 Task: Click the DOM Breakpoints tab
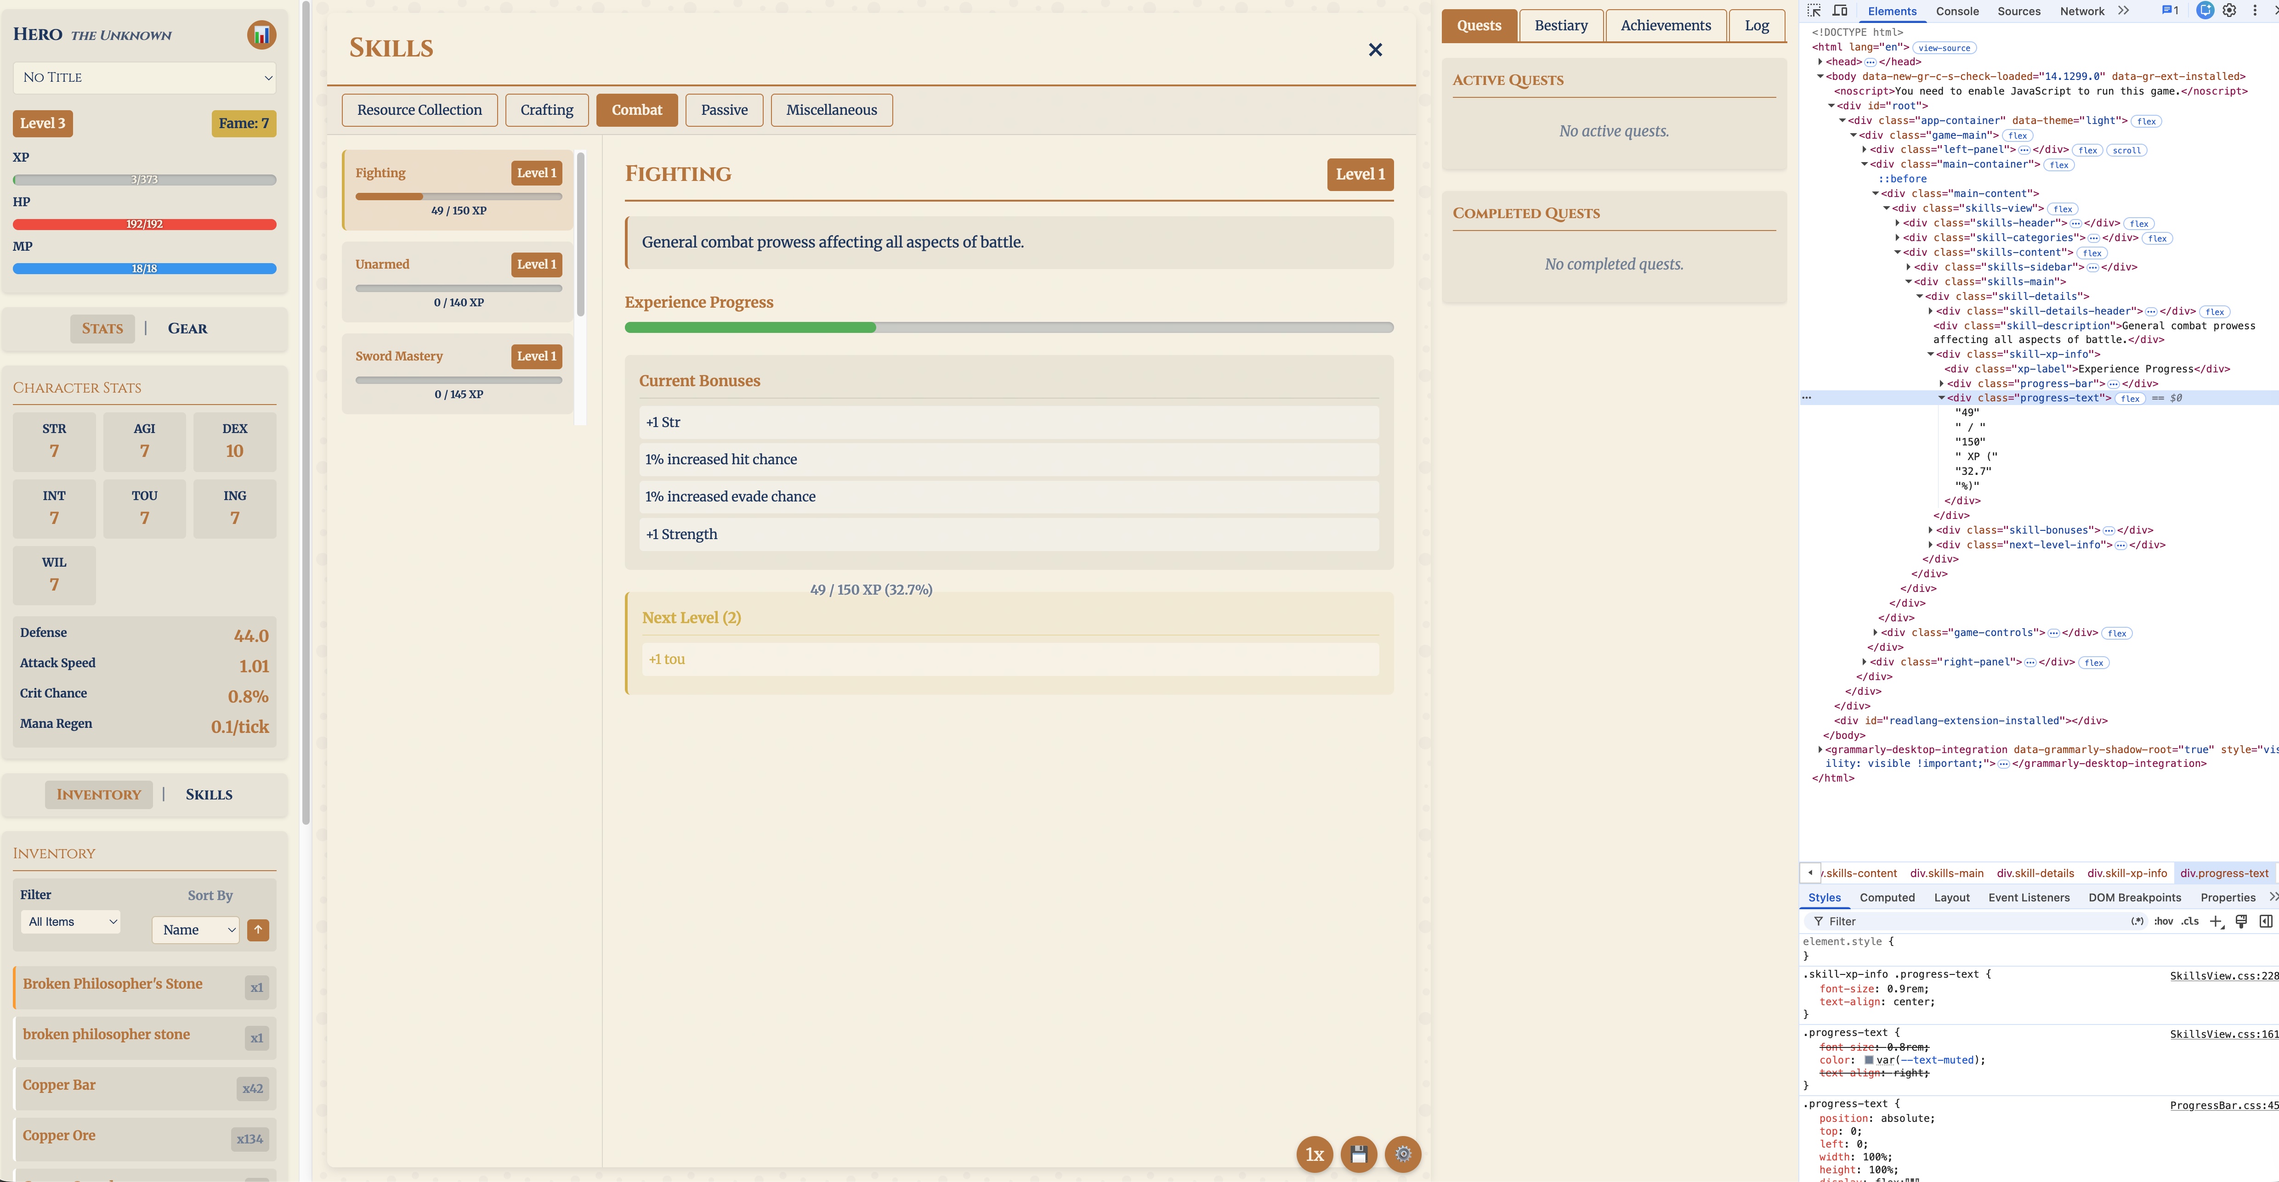(x=2136, y=897)
